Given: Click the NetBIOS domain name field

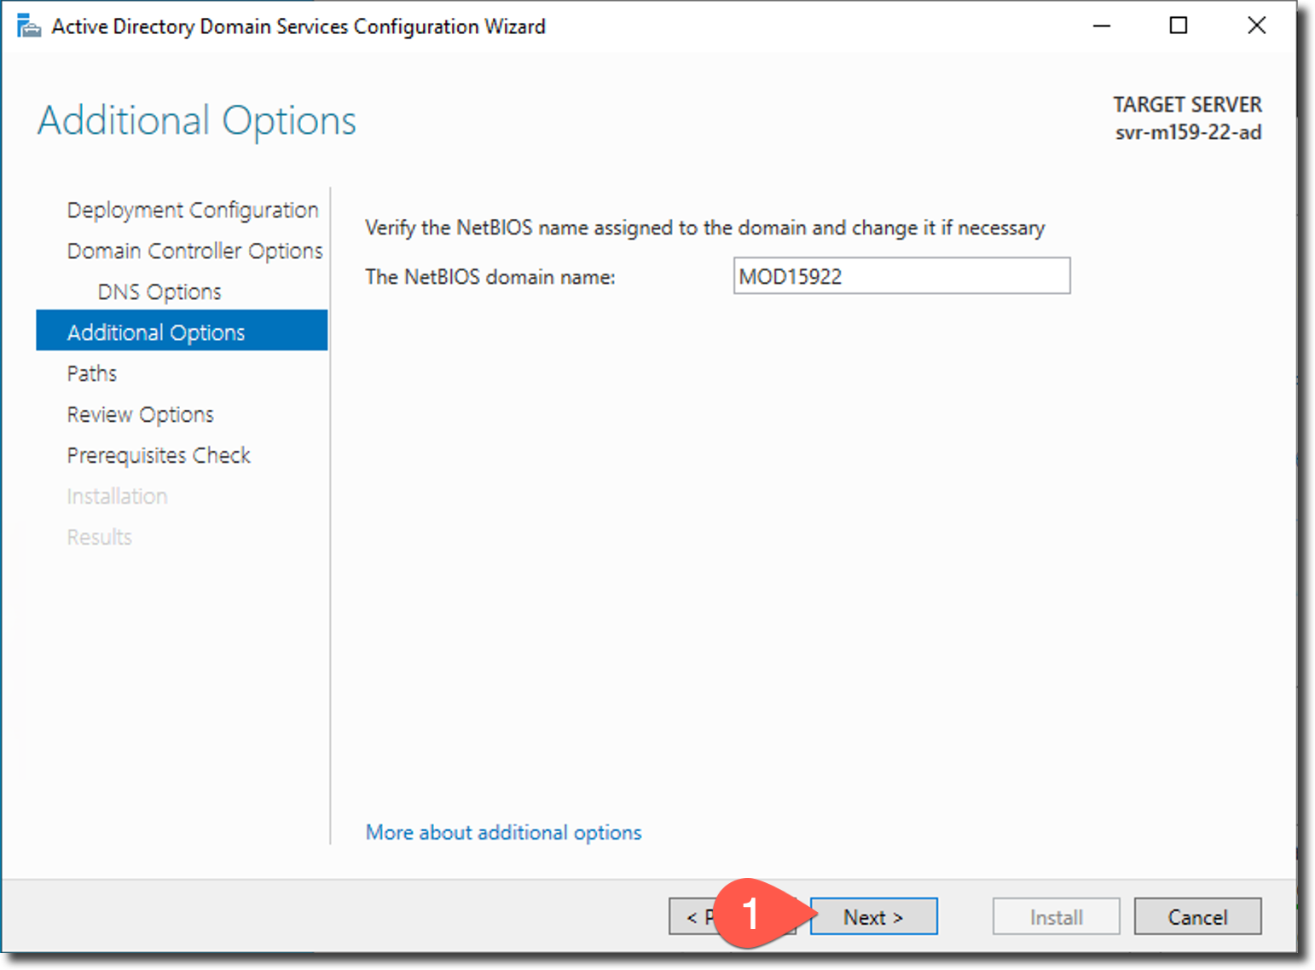Looking at the screenshot, I should click(901, 276).
